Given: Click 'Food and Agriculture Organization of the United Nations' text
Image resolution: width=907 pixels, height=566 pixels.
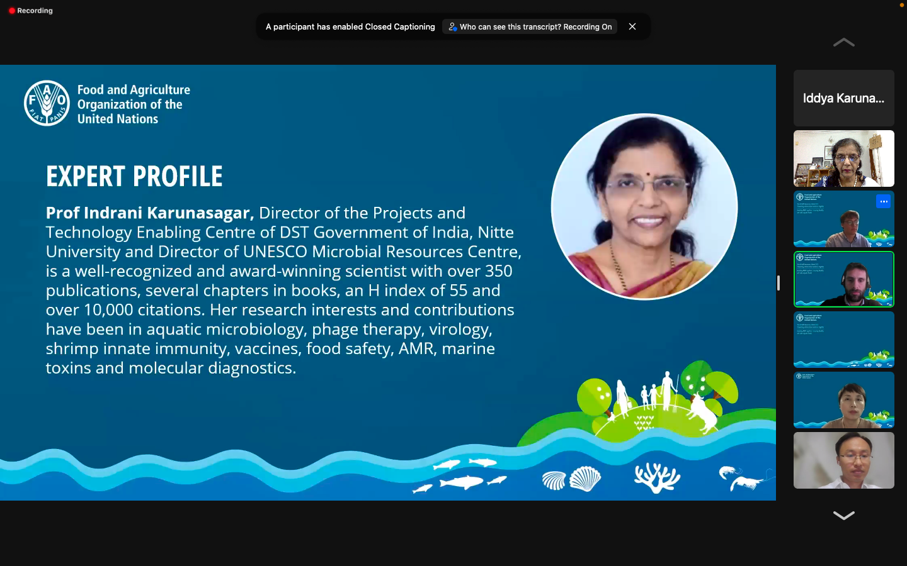Looking at the screenshot, I should point(134,104).
